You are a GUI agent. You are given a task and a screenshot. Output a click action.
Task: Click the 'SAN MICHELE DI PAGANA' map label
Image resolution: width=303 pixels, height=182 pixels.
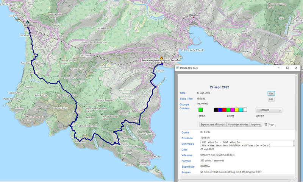[x=177, y=50]
